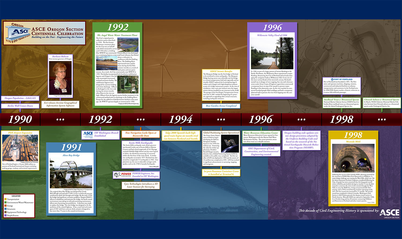The height and width of the screenshot is (239, 402).
Task: Click the 1996 heading on flood card
Action: pyautogui.click(x=272, y=27)
